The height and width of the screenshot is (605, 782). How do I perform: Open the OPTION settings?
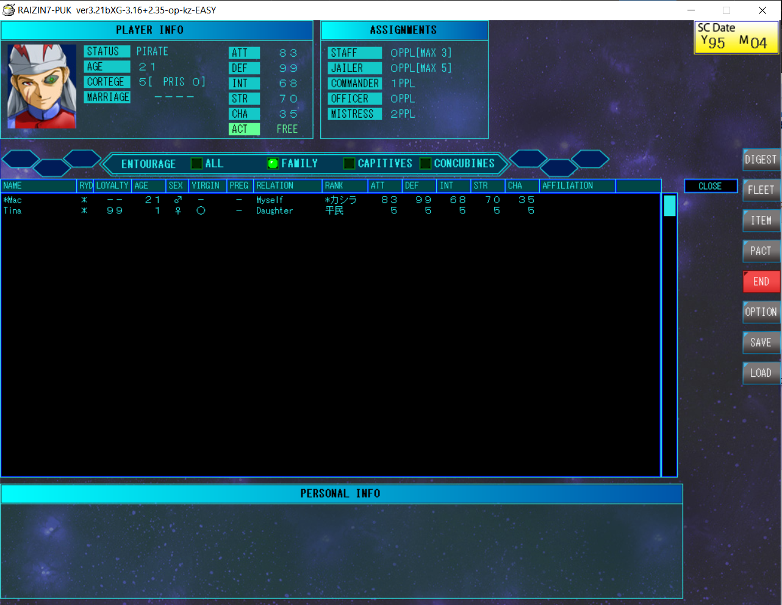point(761,312)
